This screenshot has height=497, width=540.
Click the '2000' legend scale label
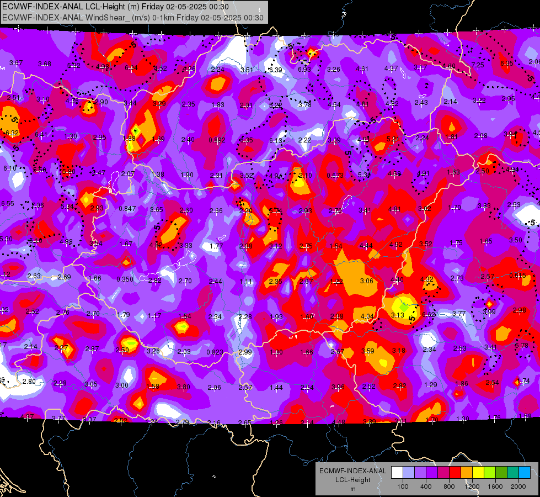pyautogui.click(x=518, y=487)
